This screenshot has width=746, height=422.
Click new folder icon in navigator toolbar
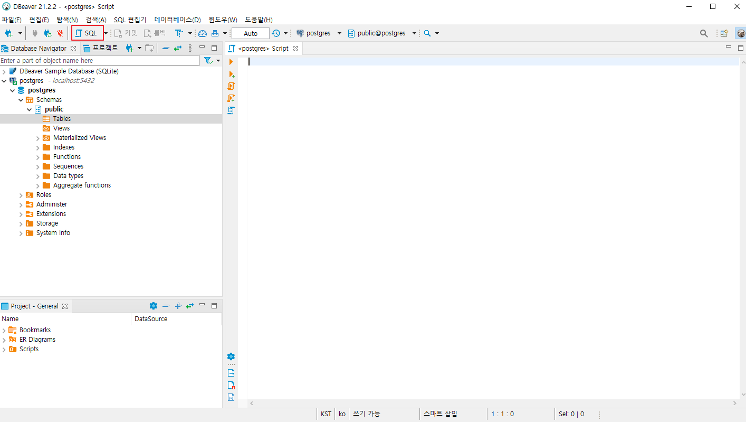pos(149,48)
